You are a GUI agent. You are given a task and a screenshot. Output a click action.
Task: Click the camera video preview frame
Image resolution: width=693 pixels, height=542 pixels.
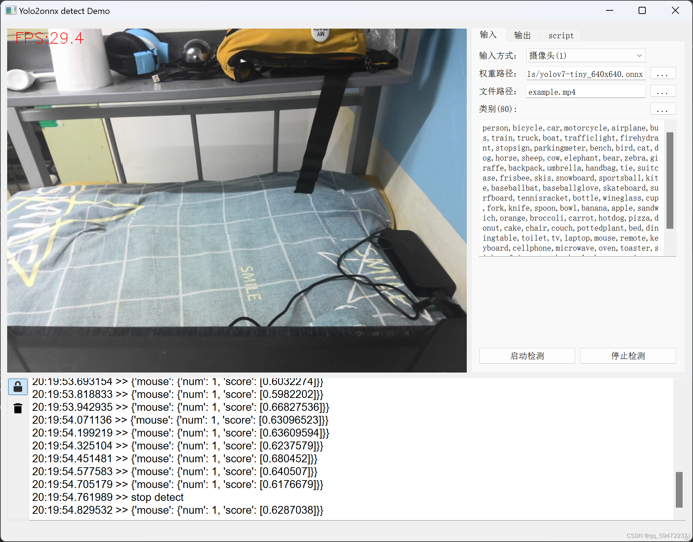tap(237, 200)
